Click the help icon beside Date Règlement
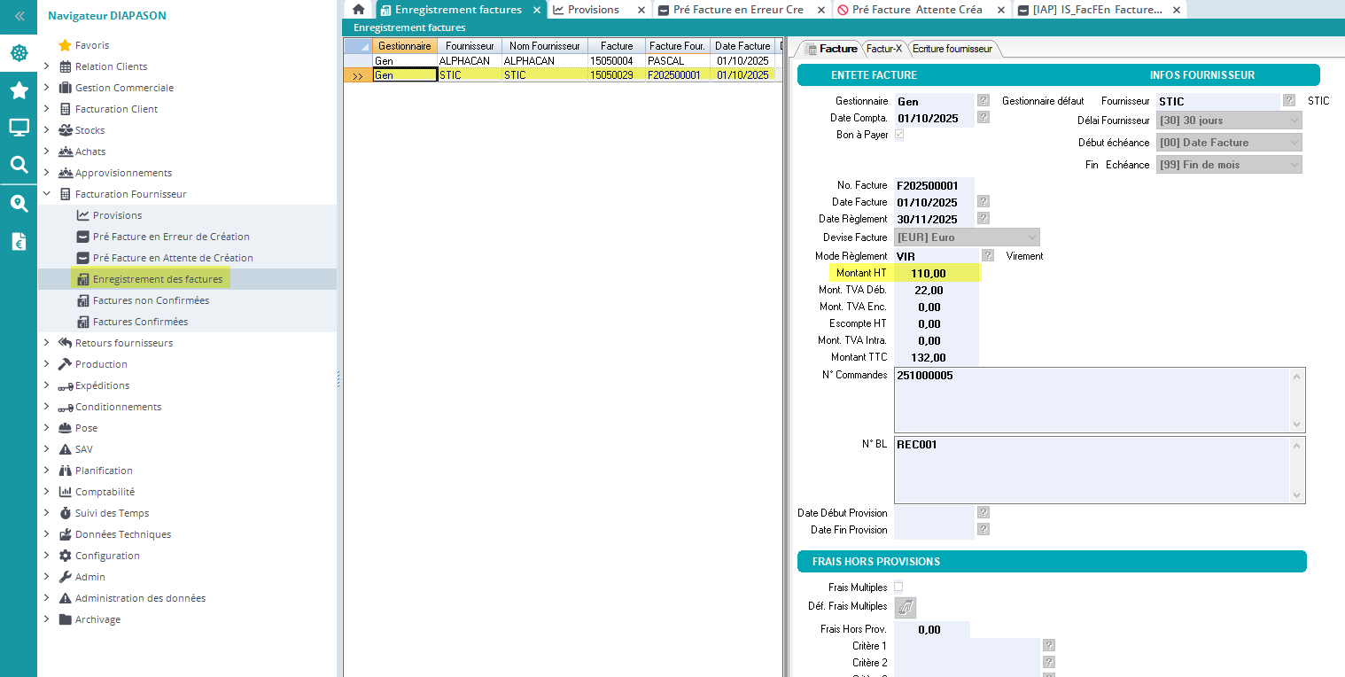1345x677 pixels. pos(983,219)
